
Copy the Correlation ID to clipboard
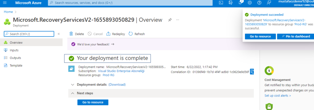coord(252,71)
